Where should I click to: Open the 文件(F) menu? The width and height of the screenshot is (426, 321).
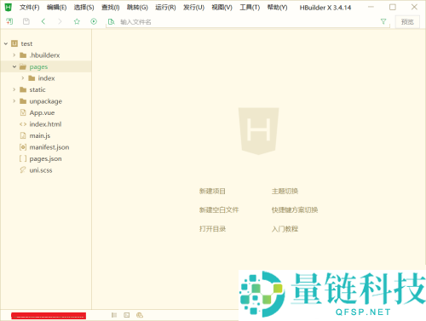29,8
